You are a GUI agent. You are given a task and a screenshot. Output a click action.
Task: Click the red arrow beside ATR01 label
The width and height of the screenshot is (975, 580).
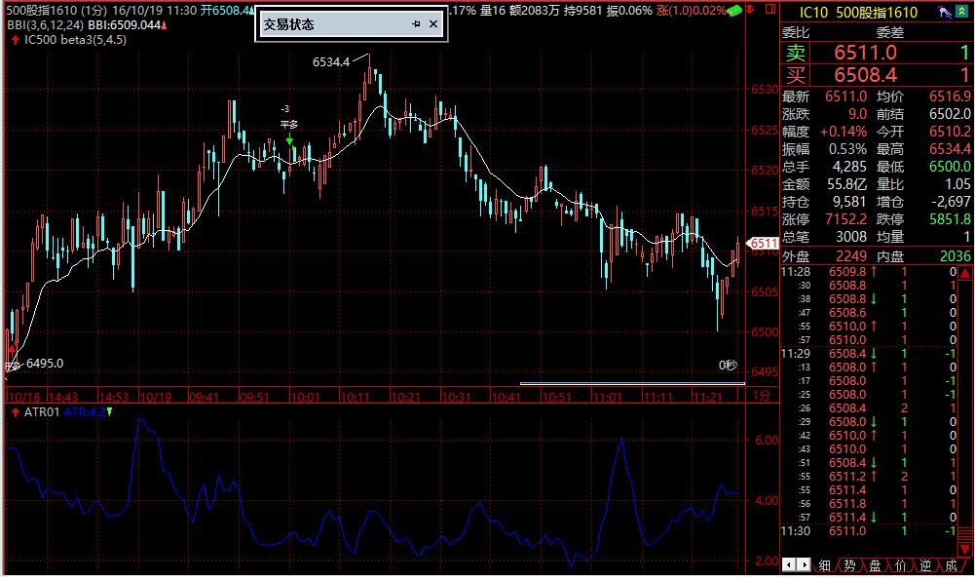point(16,412)
